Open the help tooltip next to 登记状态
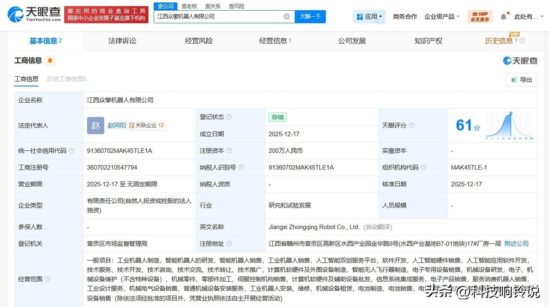The height and width of the screenshot is (307, 549). point(230,117)
